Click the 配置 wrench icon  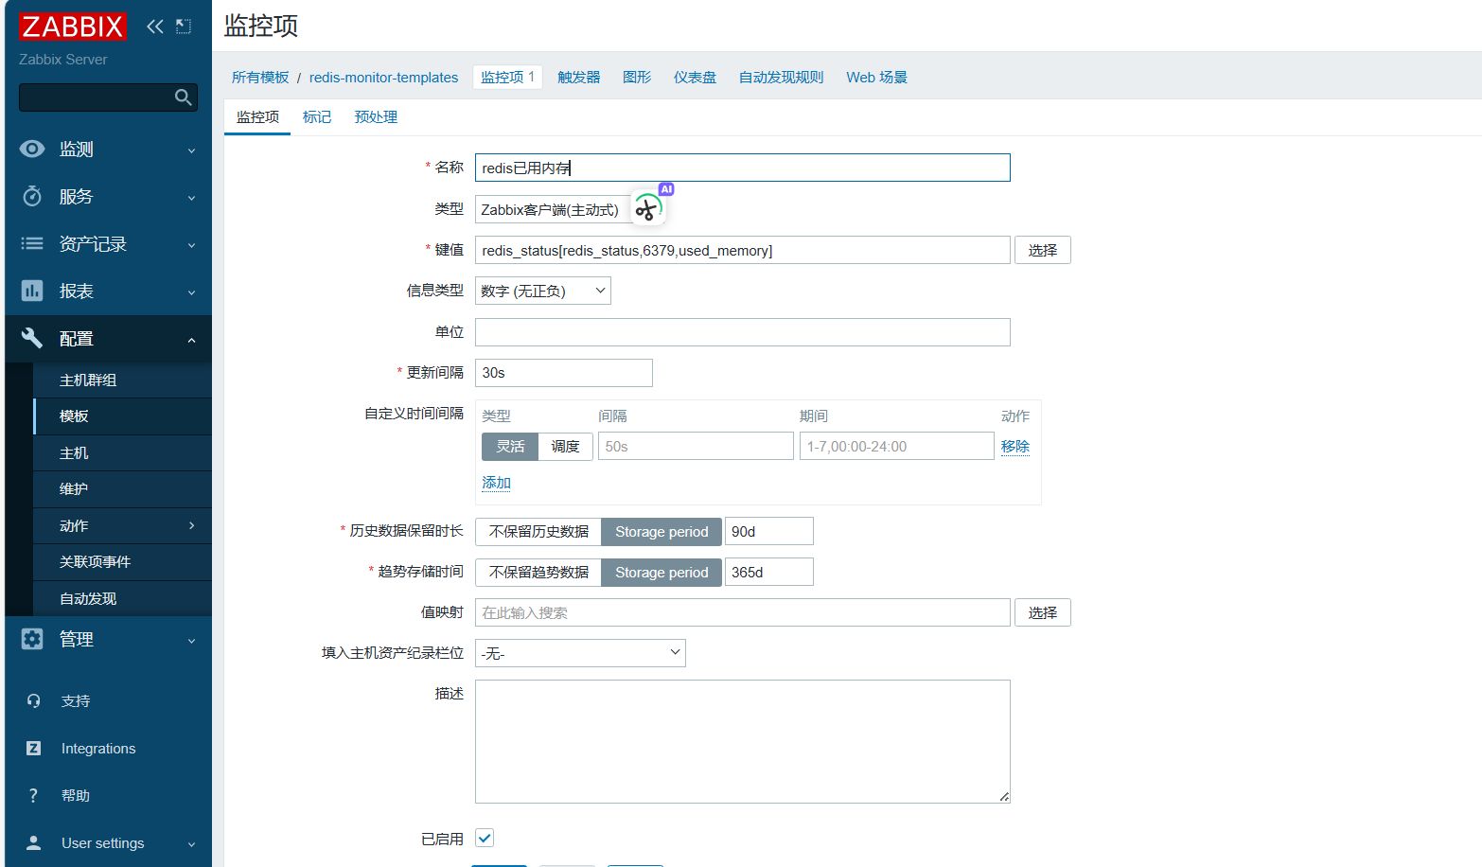32,339
